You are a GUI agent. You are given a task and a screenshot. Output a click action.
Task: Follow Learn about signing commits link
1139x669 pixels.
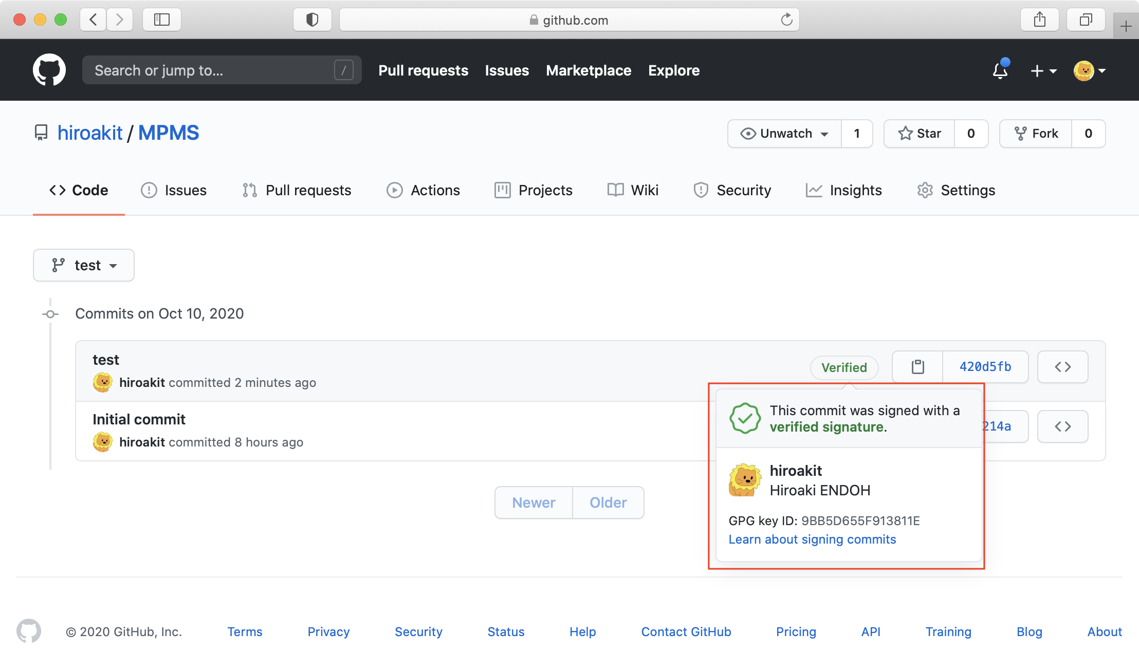812,540
